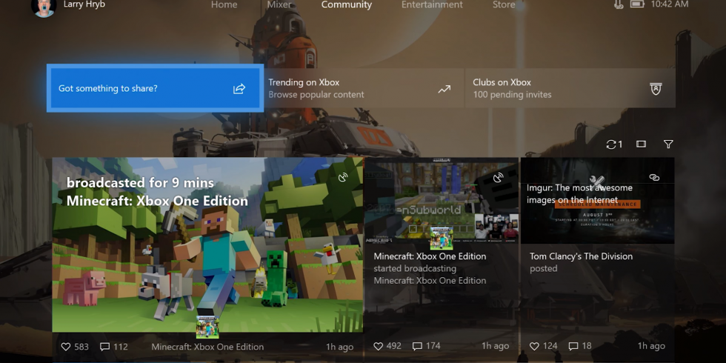Like the post with 583 likes
Viewport: 726px width, 363px height.
[75, 347]
